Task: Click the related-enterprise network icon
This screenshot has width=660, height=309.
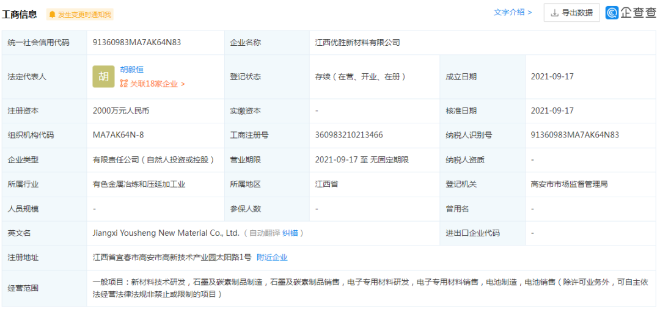Action: (123, 84)
